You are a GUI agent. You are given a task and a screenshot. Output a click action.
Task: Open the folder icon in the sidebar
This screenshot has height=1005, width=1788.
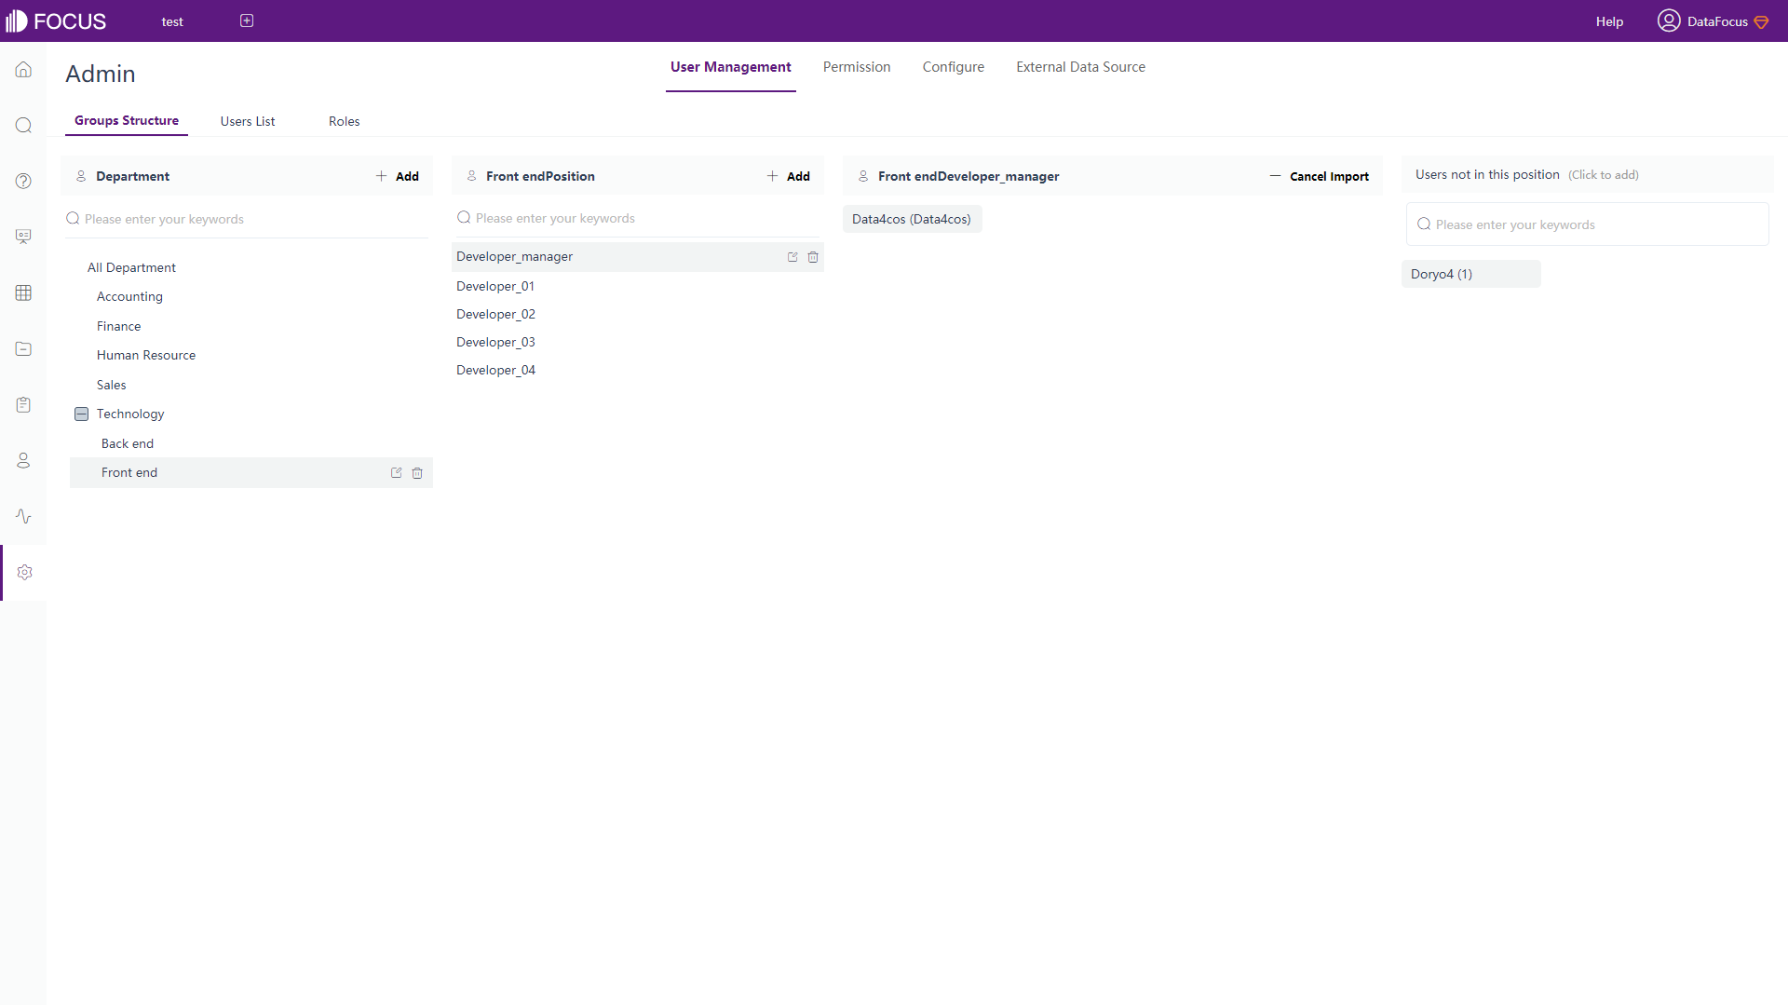[x=23, y=348]
